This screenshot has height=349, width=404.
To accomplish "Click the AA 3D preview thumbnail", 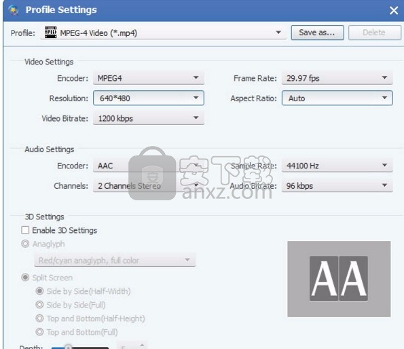I will pos(339,279).
